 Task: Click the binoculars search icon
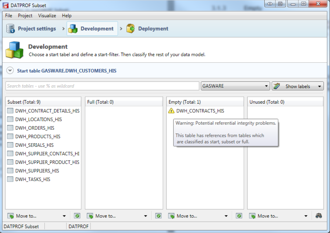(319, 216)
